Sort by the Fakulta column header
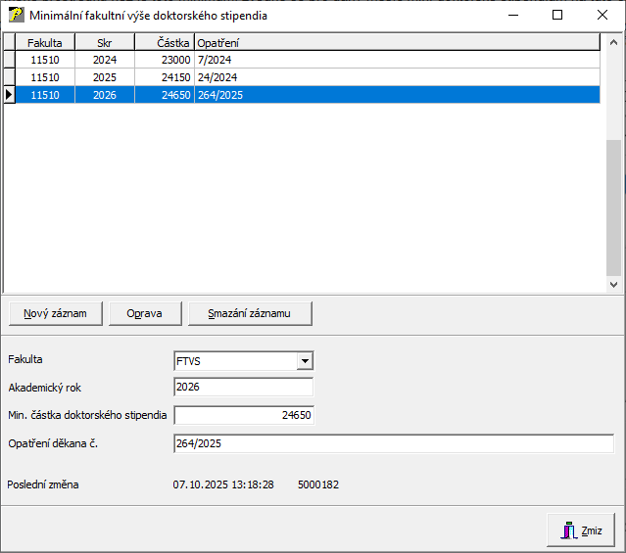 tap(45, 43)
